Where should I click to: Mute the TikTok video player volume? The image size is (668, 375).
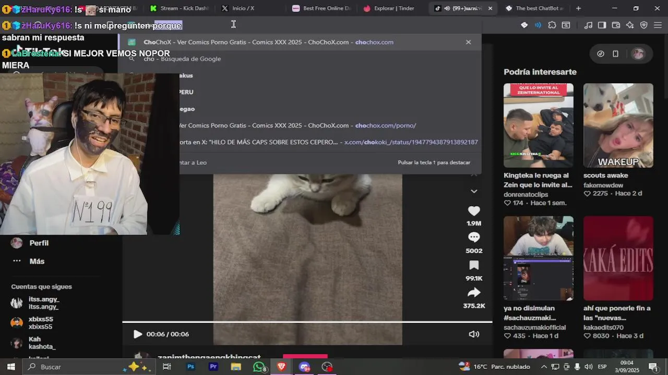click(x=474, y=334)
